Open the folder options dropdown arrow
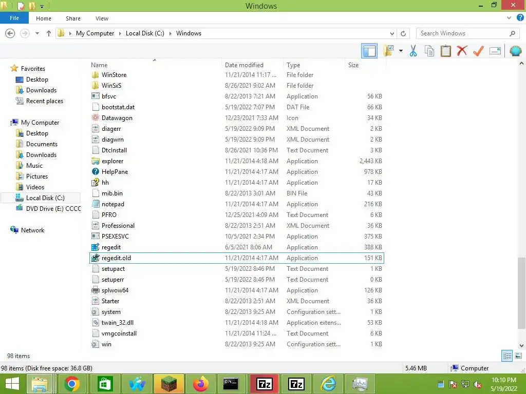 401,51
